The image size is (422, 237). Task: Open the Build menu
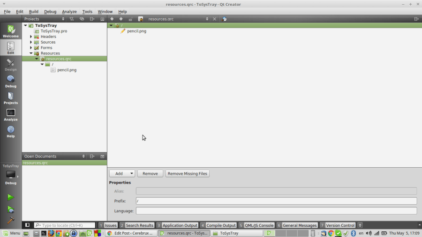tap(34, 12)
